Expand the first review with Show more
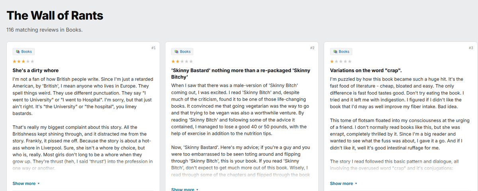Viewport: 478px width, 191px height. 24,183
